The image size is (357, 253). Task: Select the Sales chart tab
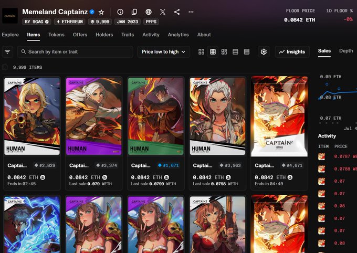[324, 51]
